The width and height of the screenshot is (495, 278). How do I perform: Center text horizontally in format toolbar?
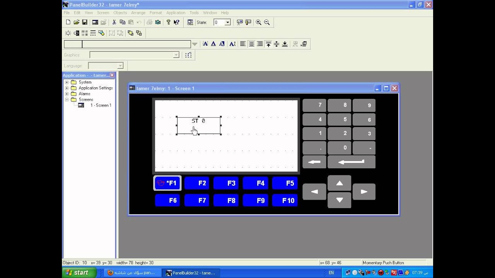click(251, 44)
